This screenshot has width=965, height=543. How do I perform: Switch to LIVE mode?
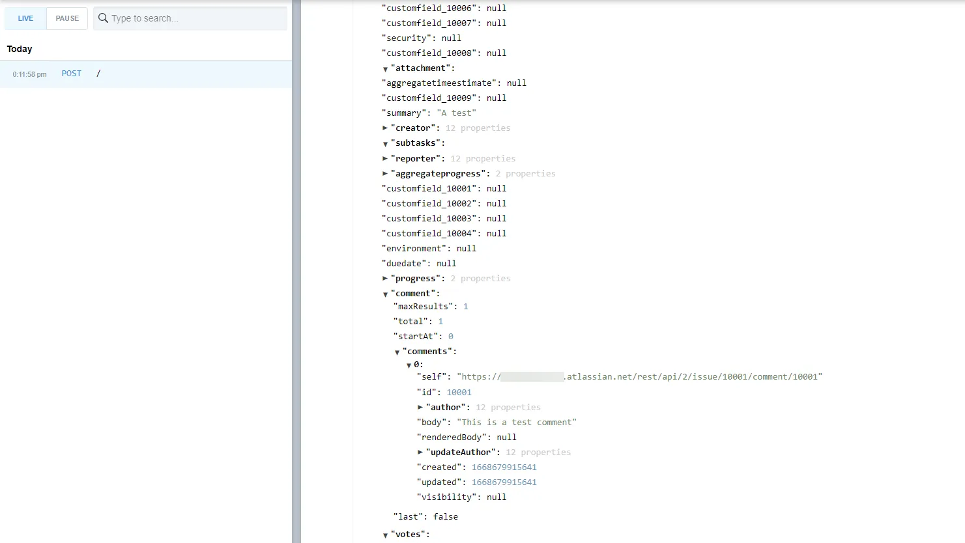click(25, 18)
